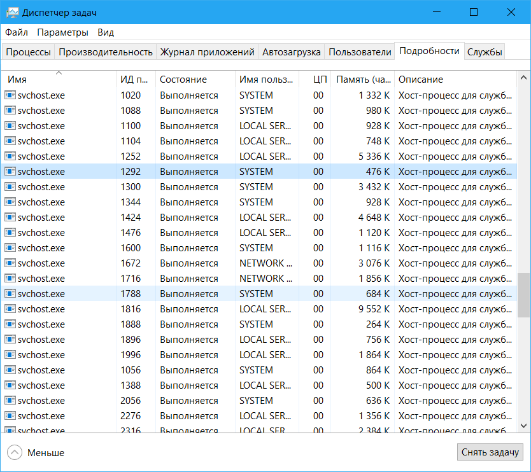Switch to the Автозагрузка tab

click(x=291, y=52)
